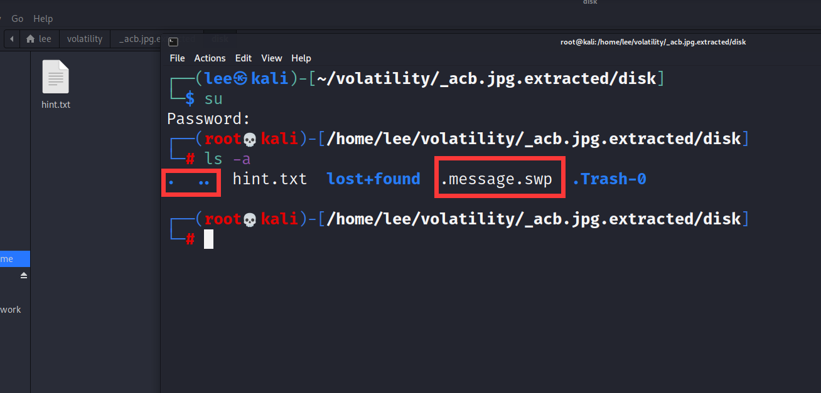This screenshot has height=393, width=821.
Task: Click the hint.txt file name label
Action: click(x=56, y=105)
